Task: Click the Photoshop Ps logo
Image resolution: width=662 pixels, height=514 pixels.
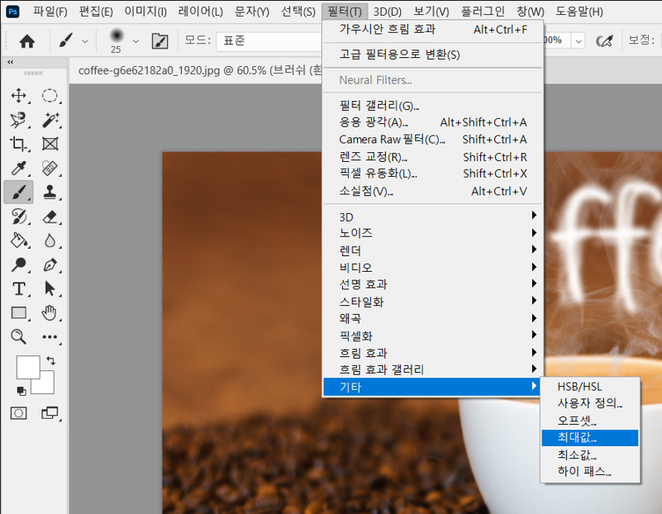Action: [x=13, y=12]
